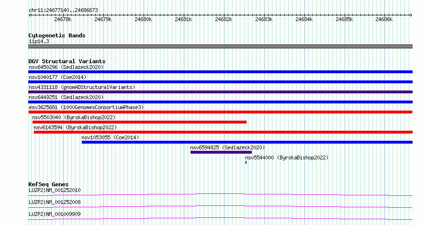The image size is (426, 225).
Task: Select the tiny blue mark for nsv5544000
Action: pos(246,162)
